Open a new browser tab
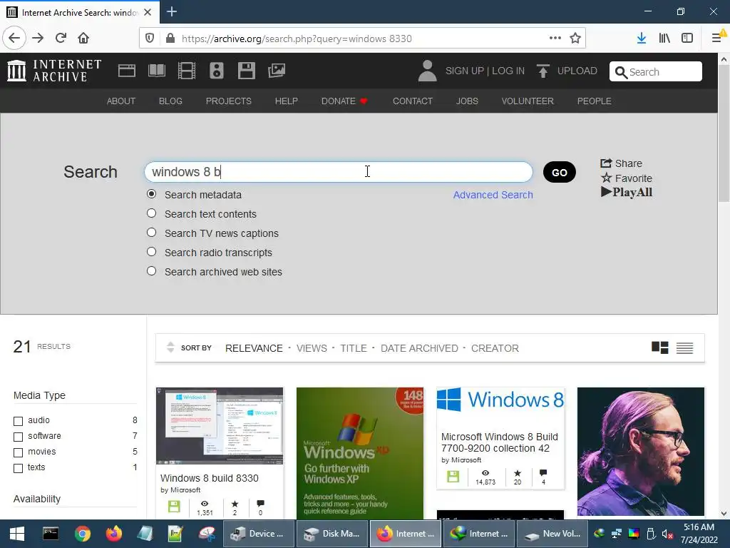Image resolution: width=730 pixels, height=548 pixels. pyautogui.click(x=172, y=11)
